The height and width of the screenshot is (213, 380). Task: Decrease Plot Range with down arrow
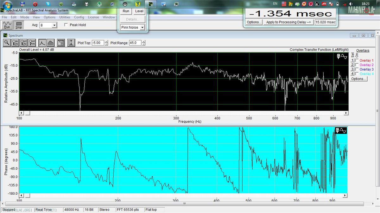[x=143, y=44]
